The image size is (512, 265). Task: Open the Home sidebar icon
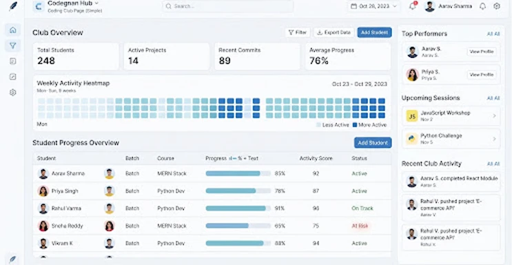12,30
